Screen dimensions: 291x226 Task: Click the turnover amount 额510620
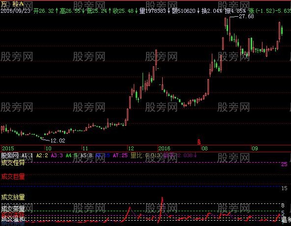[184, 11]
